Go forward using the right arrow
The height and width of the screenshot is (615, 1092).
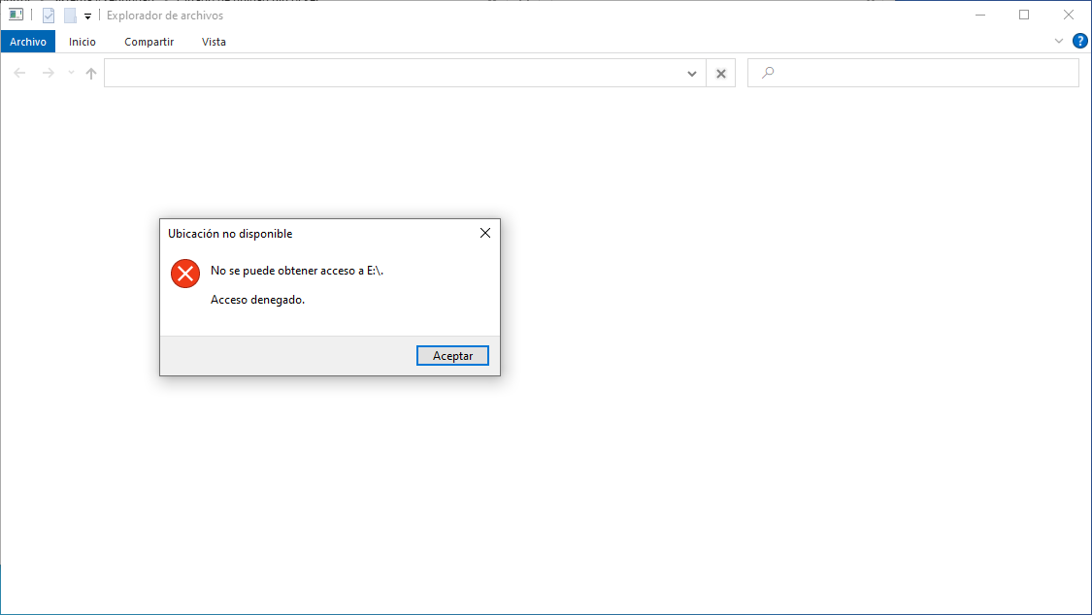pos(49,73)
